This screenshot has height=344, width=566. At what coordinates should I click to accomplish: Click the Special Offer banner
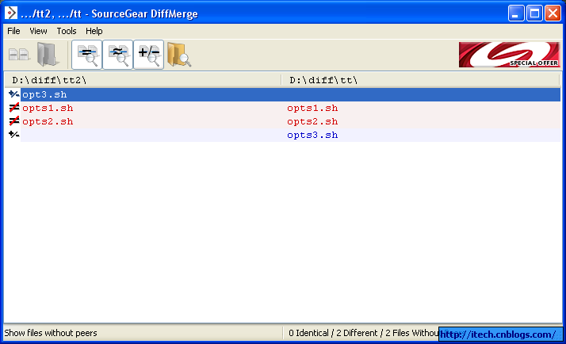(510, 55)
